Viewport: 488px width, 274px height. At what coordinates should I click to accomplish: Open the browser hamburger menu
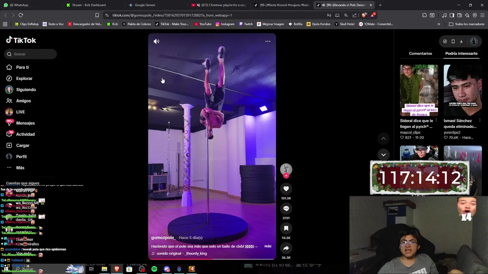(x=482, y=15)
